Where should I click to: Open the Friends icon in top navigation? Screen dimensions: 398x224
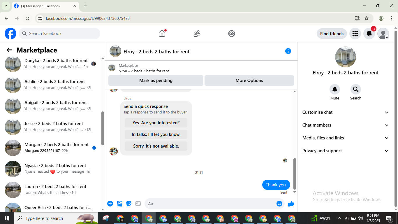tap(197, 34)
